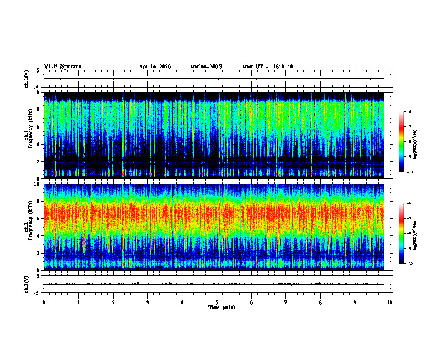Click the "7" tick on the time axis
Viewport: 439px width, 339px height.
[x=286, y=302]
